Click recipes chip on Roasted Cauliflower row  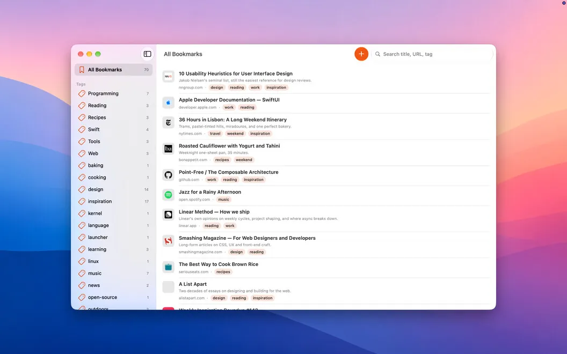222,160
